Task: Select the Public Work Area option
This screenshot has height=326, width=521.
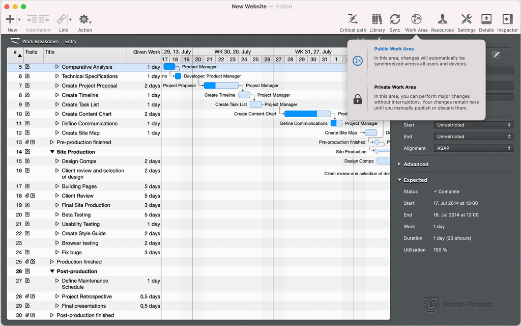Action: 394,49
